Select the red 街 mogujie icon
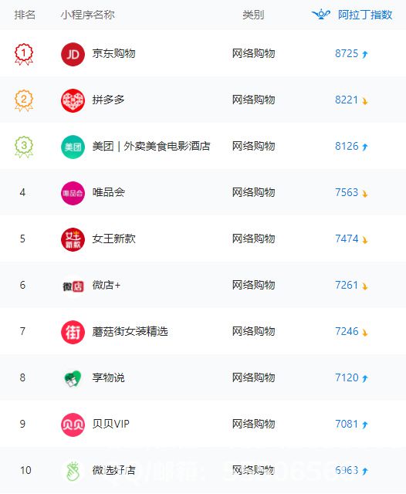 [x=73, y=332]
